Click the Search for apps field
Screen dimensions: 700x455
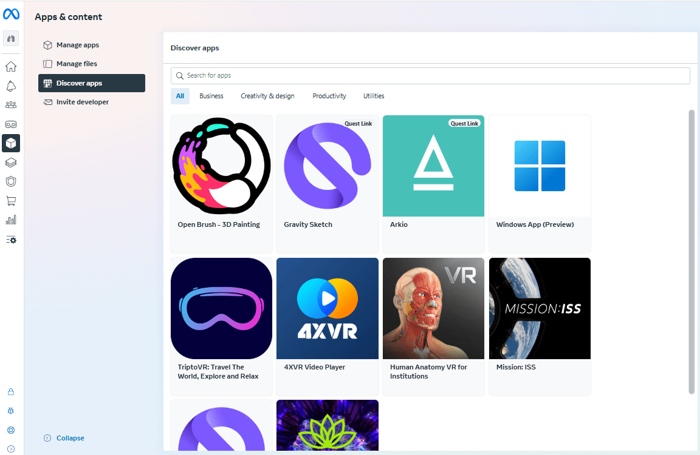pos(430,76)
